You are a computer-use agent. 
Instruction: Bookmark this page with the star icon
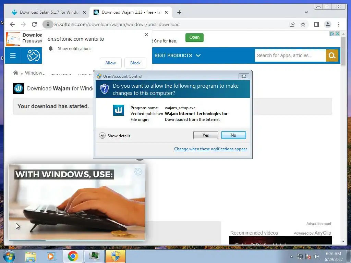point(303,24)
